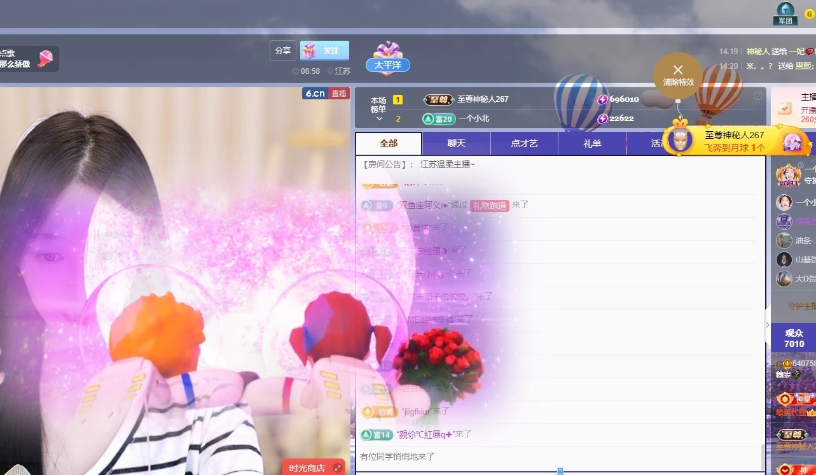The width and height of the screenshot is (816, 475).
Task: Click 大D user avatar in sidebar
Action: (x=784, y=279)
